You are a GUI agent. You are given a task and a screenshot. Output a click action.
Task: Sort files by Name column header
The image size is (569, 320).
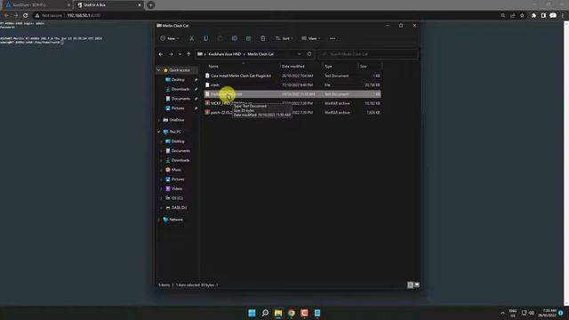[213, 67]
